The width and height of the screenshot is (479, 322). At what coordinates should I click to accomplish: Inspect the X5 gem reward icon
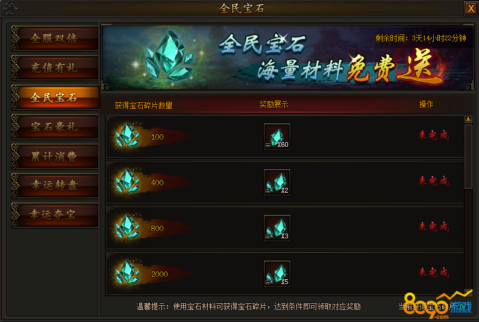(277, 274)
